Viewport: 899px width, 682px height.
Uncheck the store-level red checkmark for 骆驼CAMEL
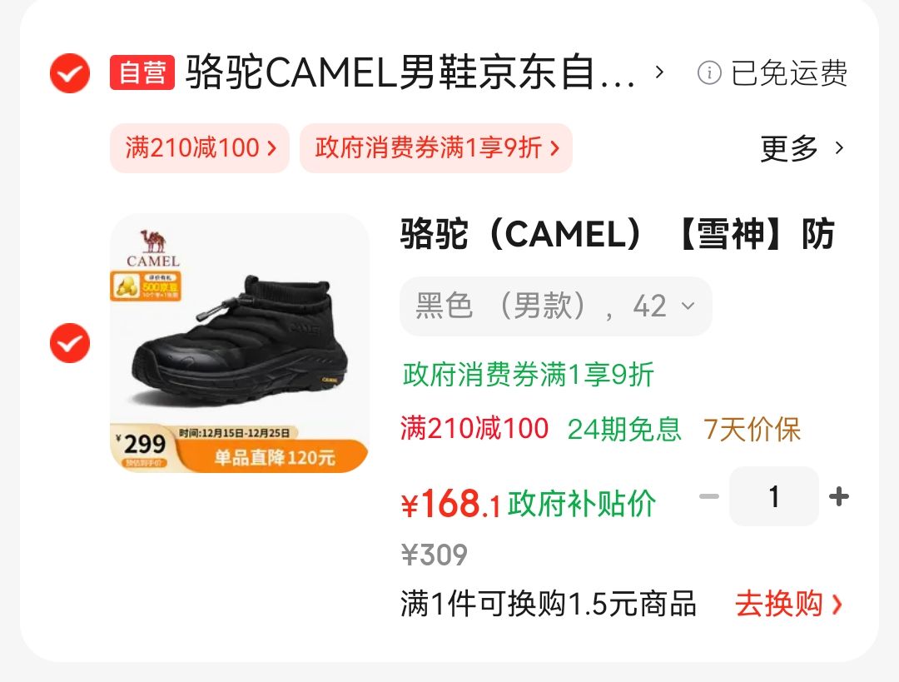point(69,73)
